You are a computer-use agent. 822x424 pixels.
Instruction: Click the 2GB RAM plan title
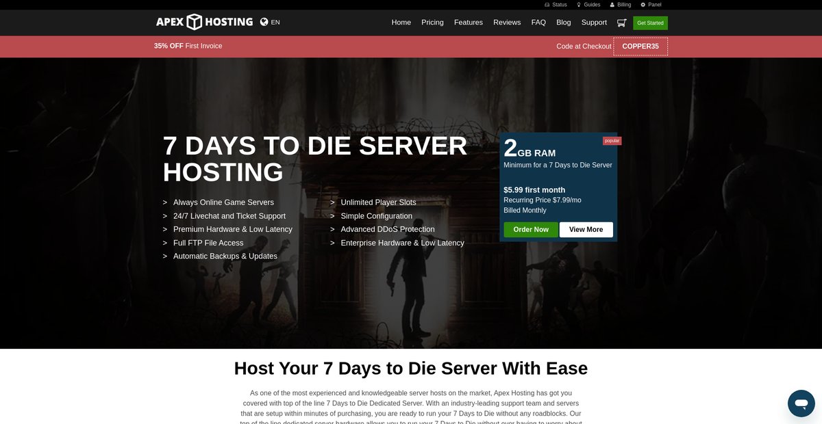tap(530, 148)
